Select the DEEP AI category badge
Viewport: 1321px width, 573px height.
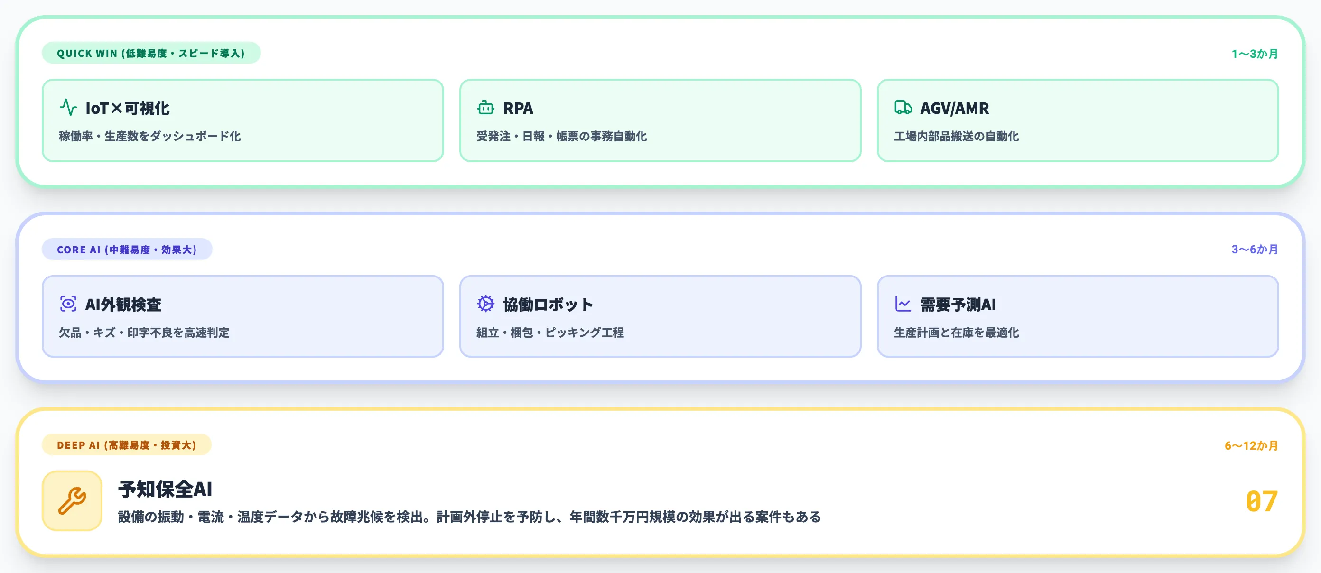click(126, 445)
